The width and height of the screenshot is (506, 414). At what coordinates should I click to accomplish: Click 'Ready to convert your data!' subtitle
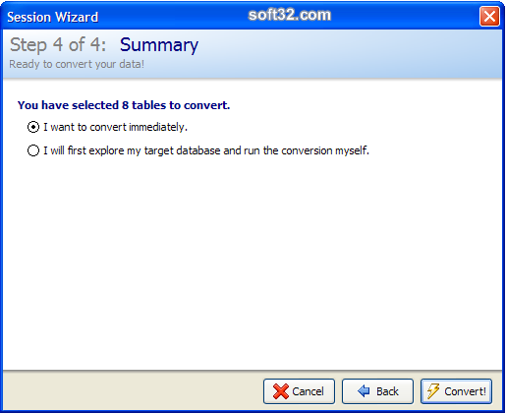coord(77,64)
